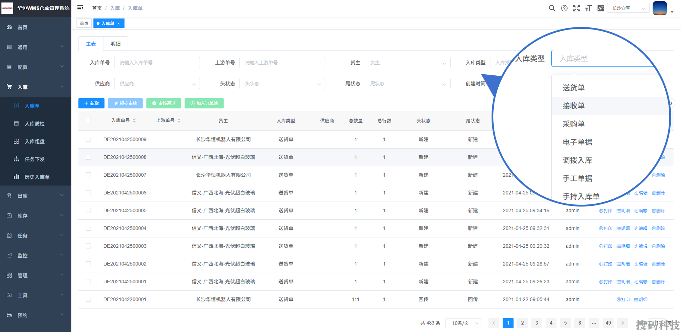Expand the 通用 sidebar menu
Image resolution: width=681 pixels, height=332 pixels.
tap(36, 47)
